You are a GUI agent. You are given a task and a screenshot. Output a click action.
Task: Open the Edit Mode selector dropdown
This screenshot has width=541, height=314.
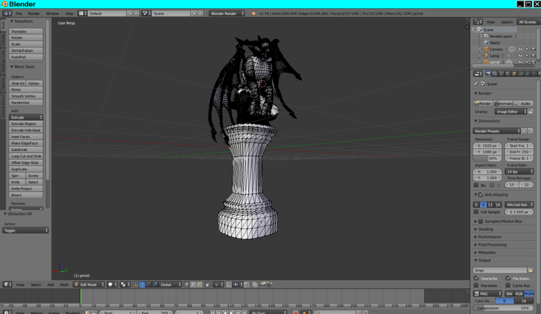coord(89,284)
